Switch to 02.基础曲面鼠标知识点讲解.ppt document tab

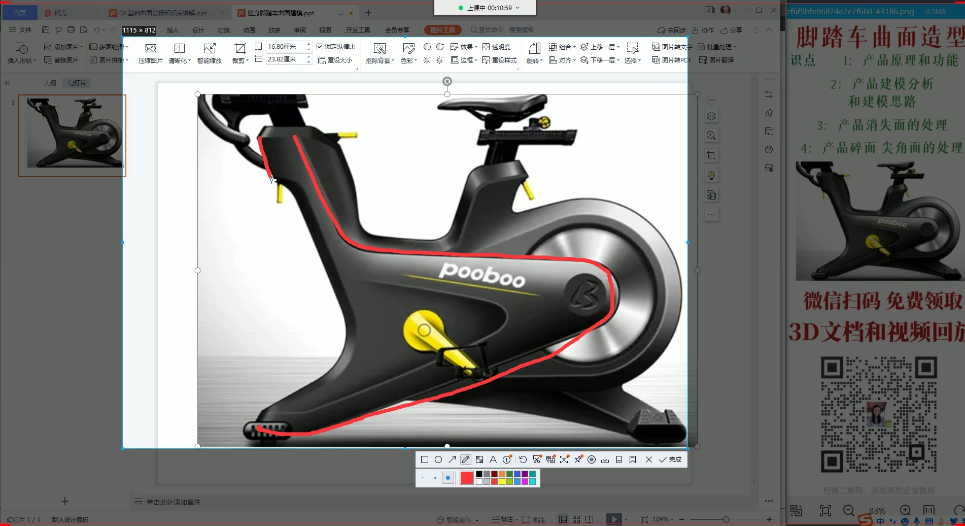click(x=163, y=13)
